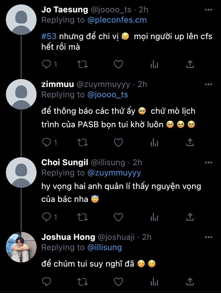
Task: Open the @pleconfes.cm profile link
Action: point(117,20)
